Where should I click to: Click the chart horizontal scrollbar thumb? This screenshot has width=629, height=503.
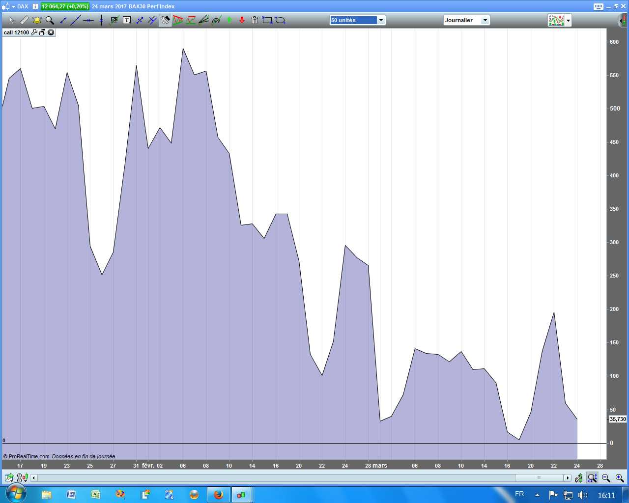coord(539,478)
